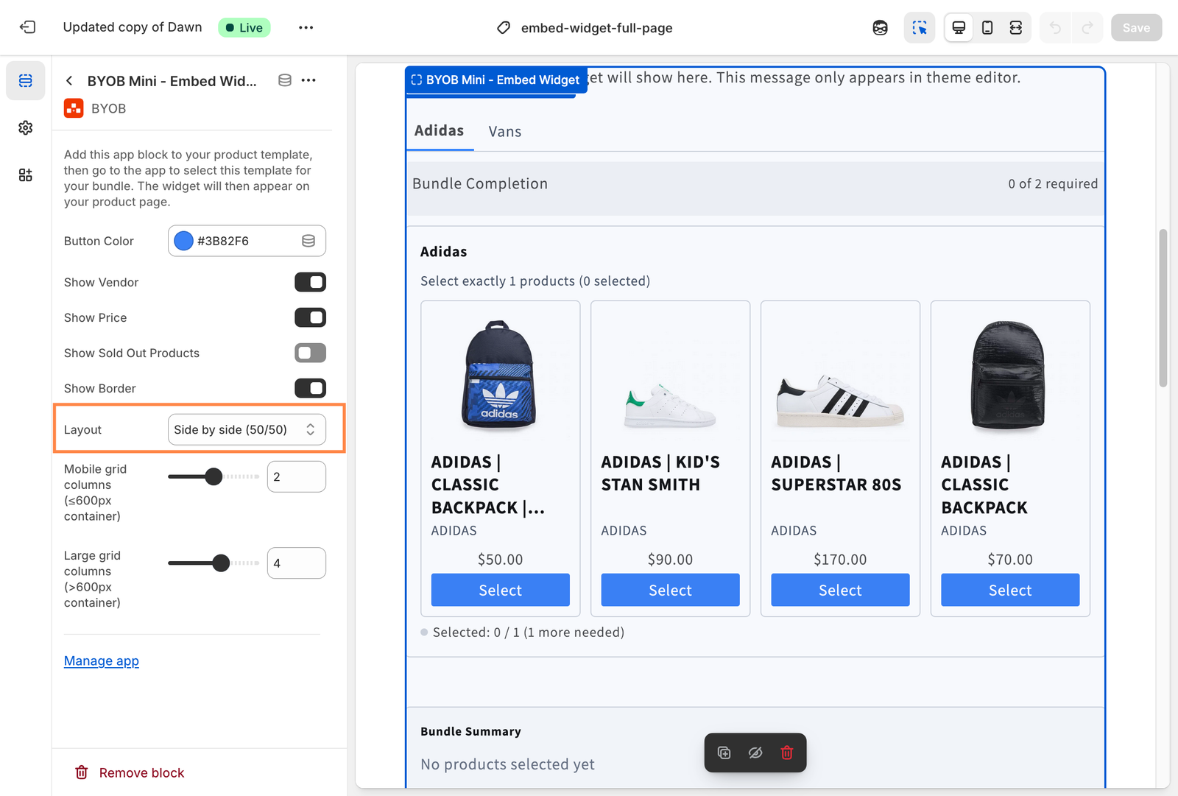1178x796 pixels.
Task: Enable Show Sold Out Products toggle
Action: click(310, 353)
